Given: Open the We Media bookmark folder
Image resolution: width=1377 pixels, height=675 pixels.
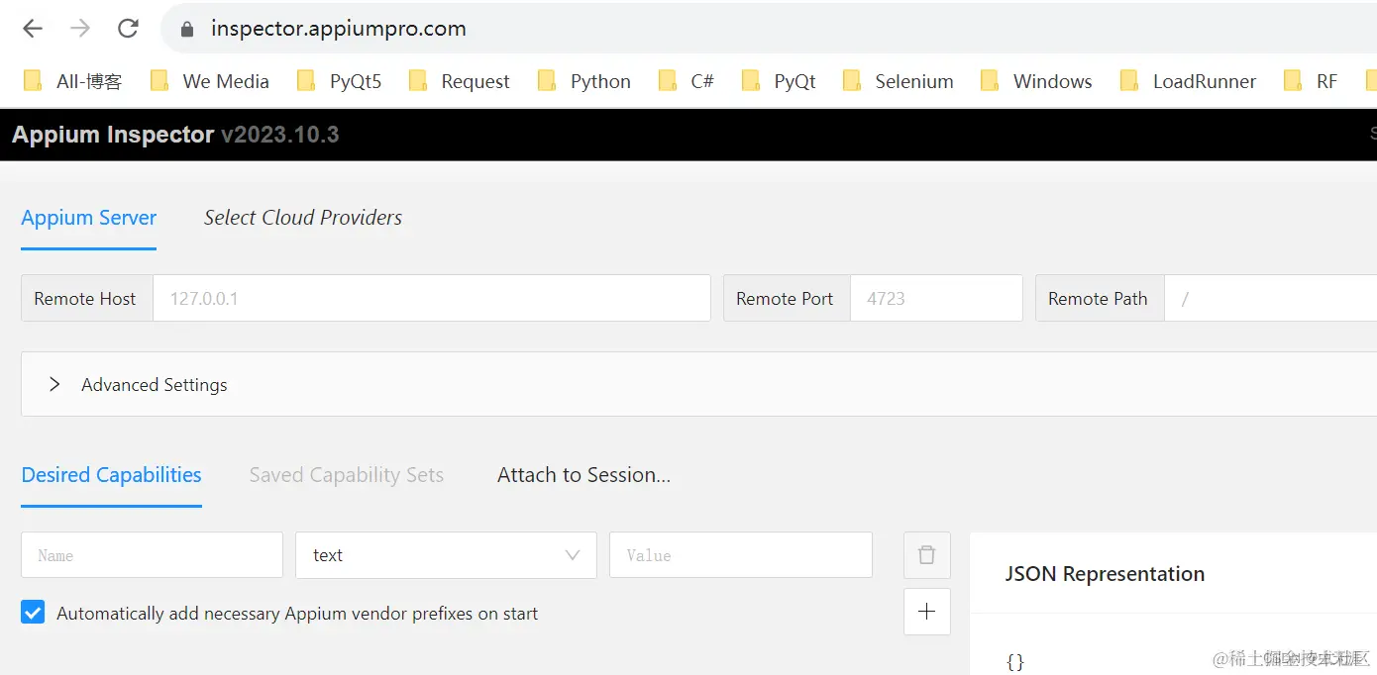Looking at the screenshot, I should click(210, 81).
